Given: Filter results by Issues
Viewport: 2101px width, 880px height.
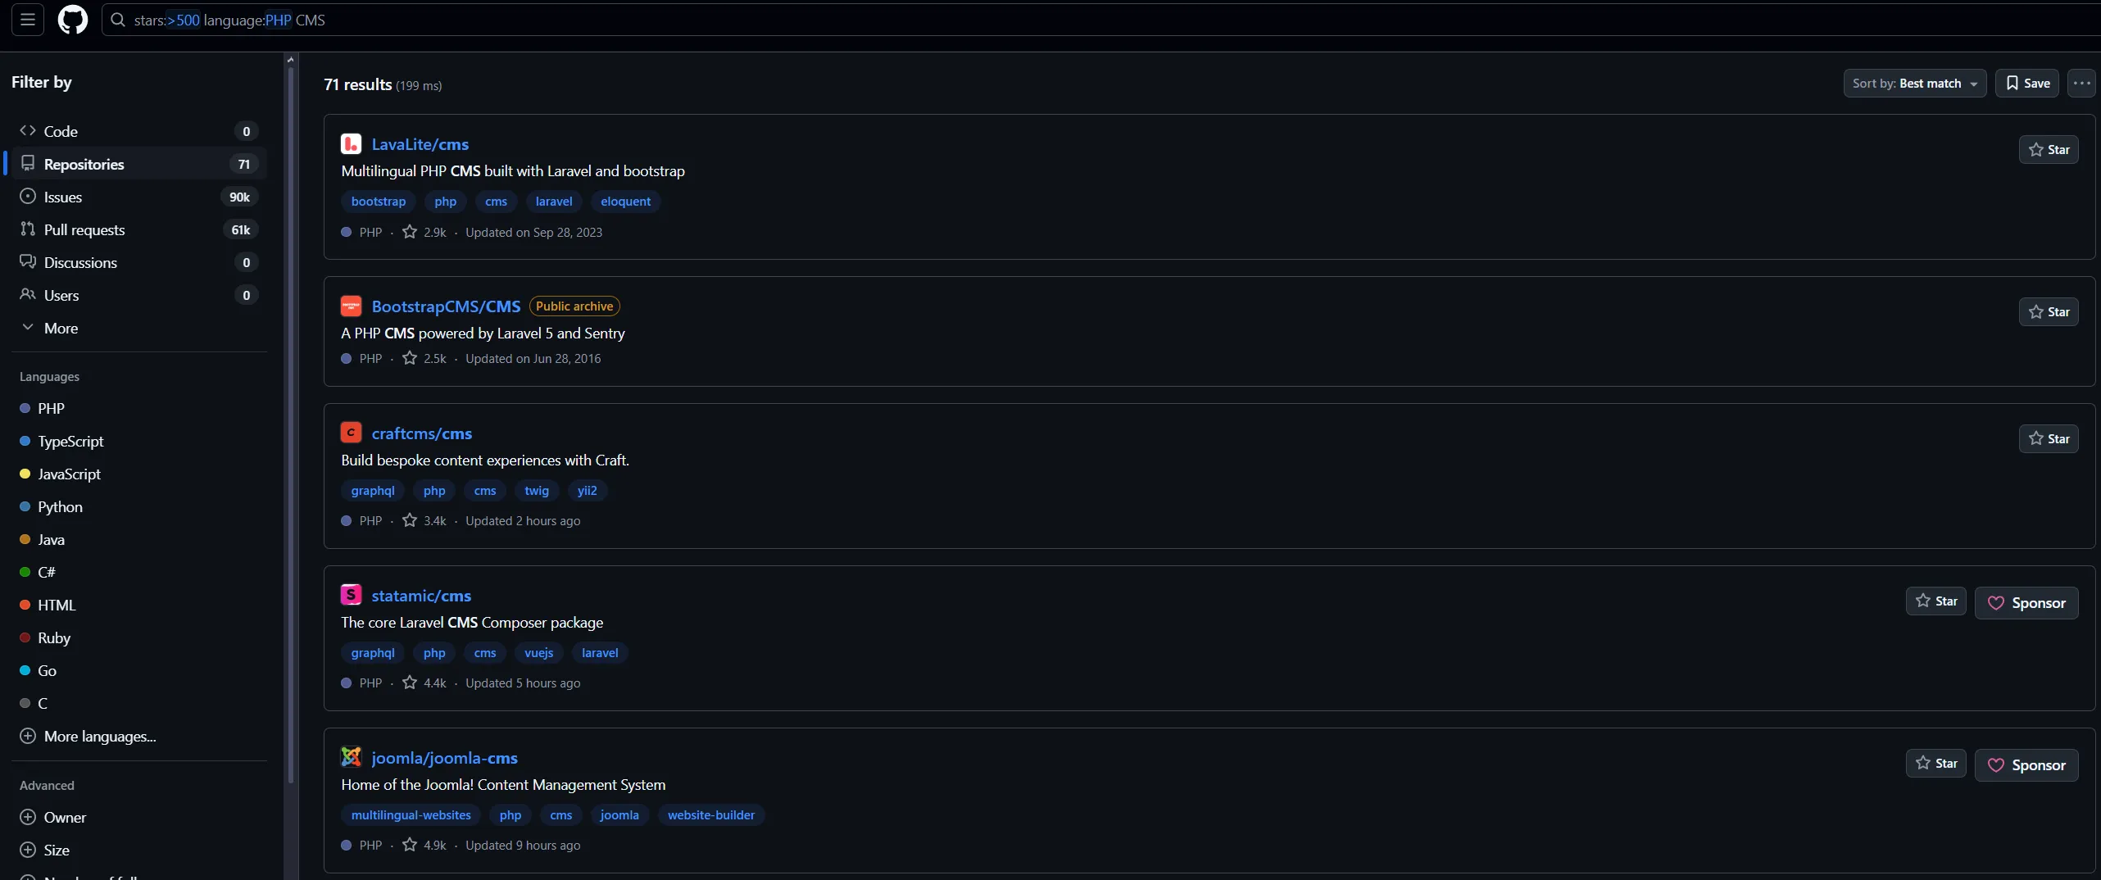Looking at the screenshot, I should point(139,197).
